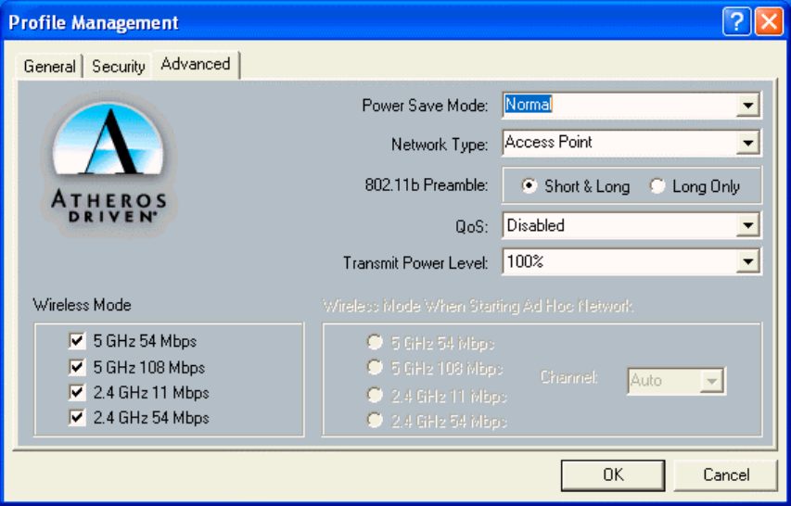The image size is (791, 506).
Task: Click the 802.11b Preamble label
Action: (x=427, y=185)
